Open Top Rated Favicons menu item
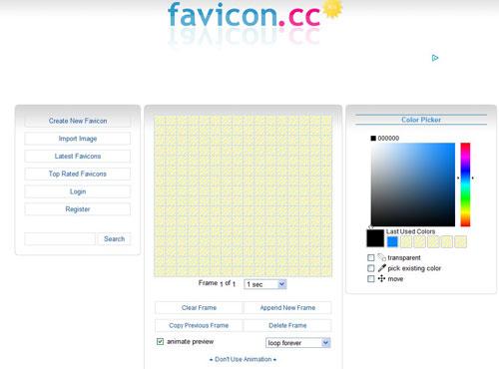The width and height of the screenshot is (499, 369). [78, 174]
